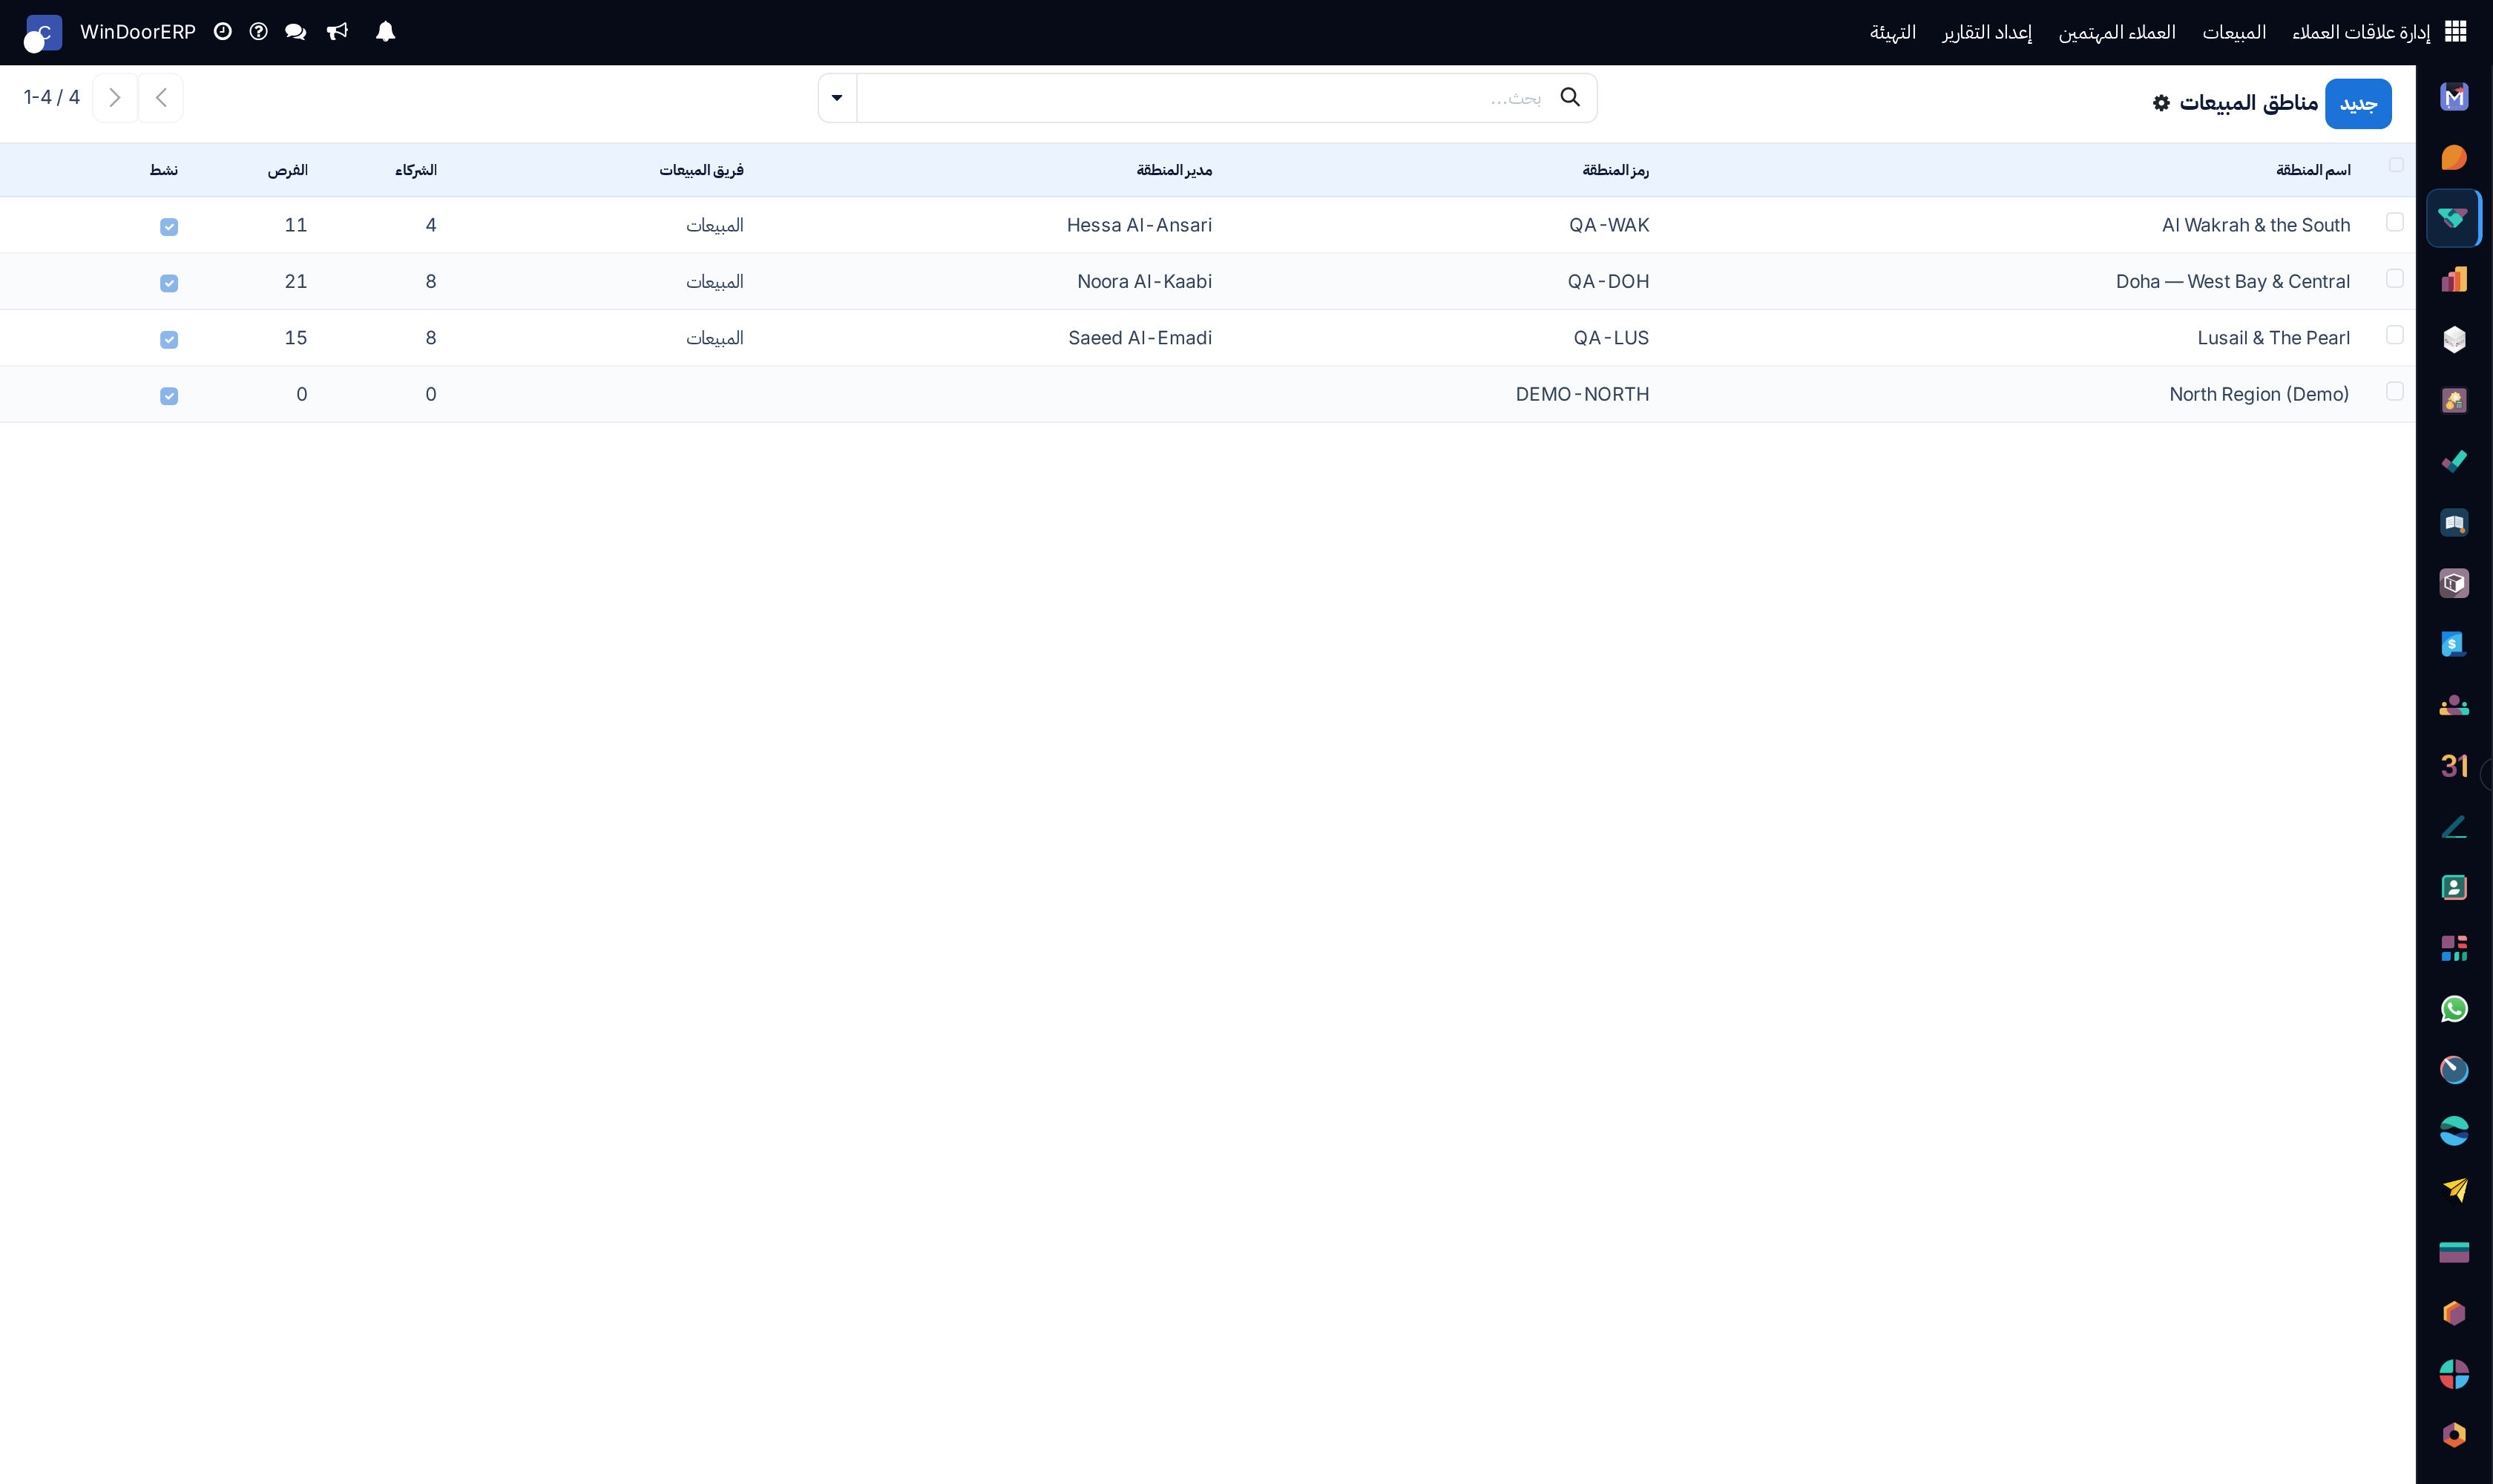The height and width of the screenshot is (1484, 2493).
Task: Open the apps grid menu icon
Action: pos(2455,32)
